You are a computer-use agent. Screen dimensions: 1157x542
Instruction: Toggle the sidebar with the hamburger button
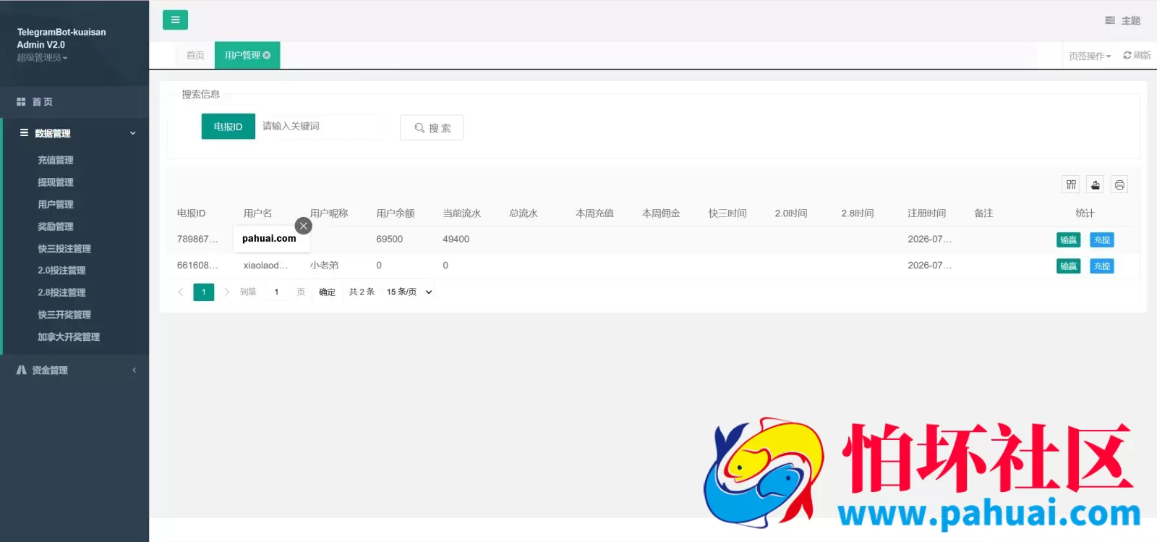175,20
